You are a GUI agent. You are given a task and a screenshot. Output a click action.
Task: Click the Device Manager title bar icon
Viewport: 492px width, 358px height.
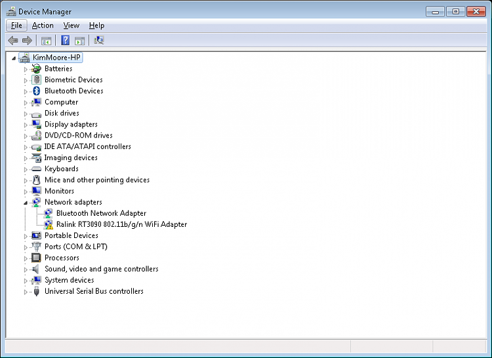pyautogui.click(x=11, y=12)
